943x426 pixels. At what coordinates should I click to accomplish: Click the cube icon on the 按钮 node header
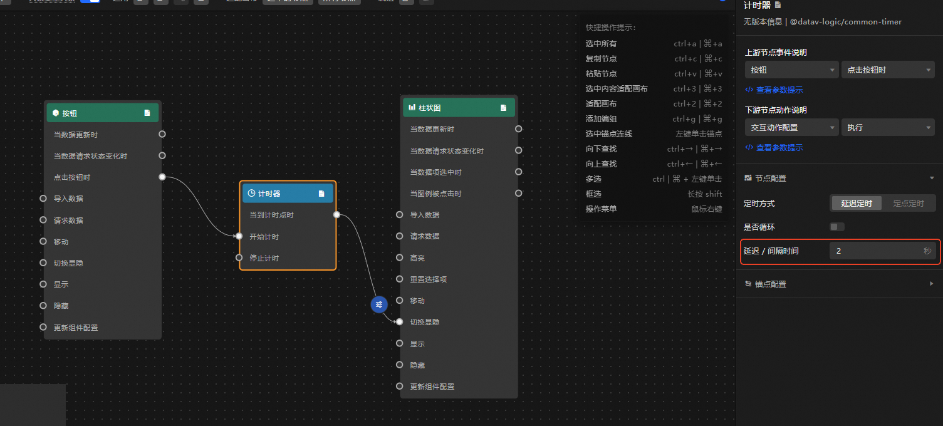click(x=56, y=113)
